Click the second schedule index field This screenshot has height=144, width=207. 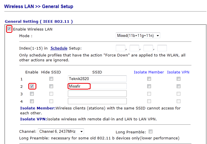coord(134,48)
